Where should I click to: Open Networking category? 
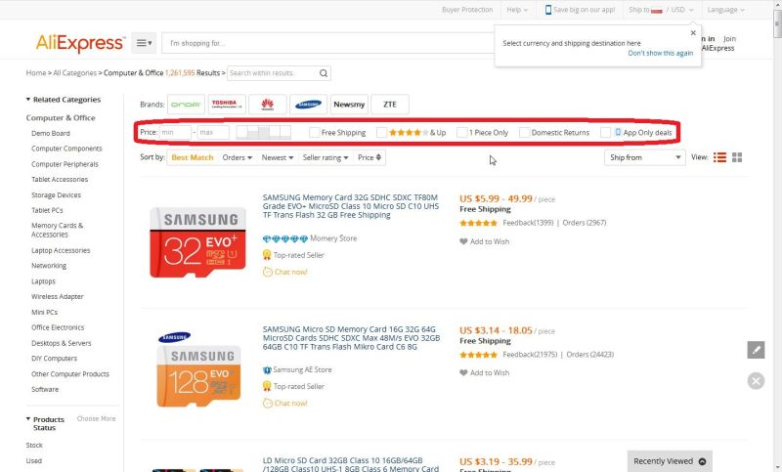pyautogui.click(x=49, y=266)
